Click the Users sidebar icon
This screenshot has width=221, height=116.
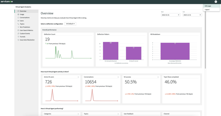[18, 21]
